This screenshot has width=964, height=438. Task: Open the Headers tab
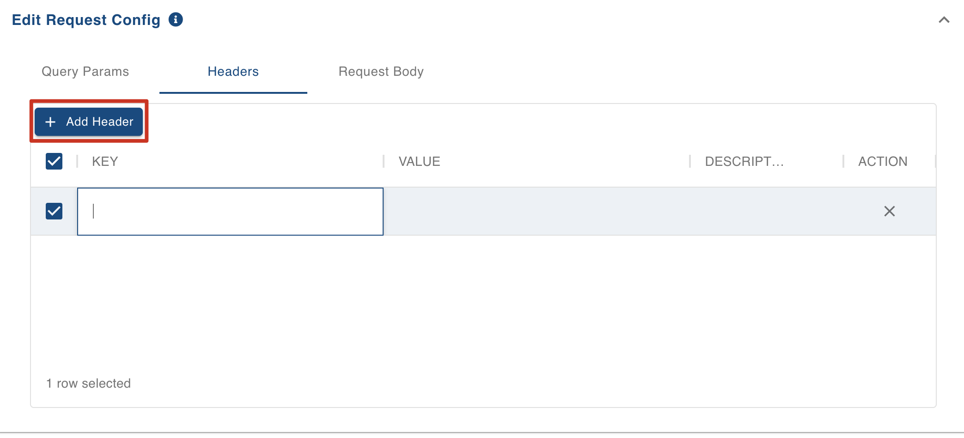(233, 72)
